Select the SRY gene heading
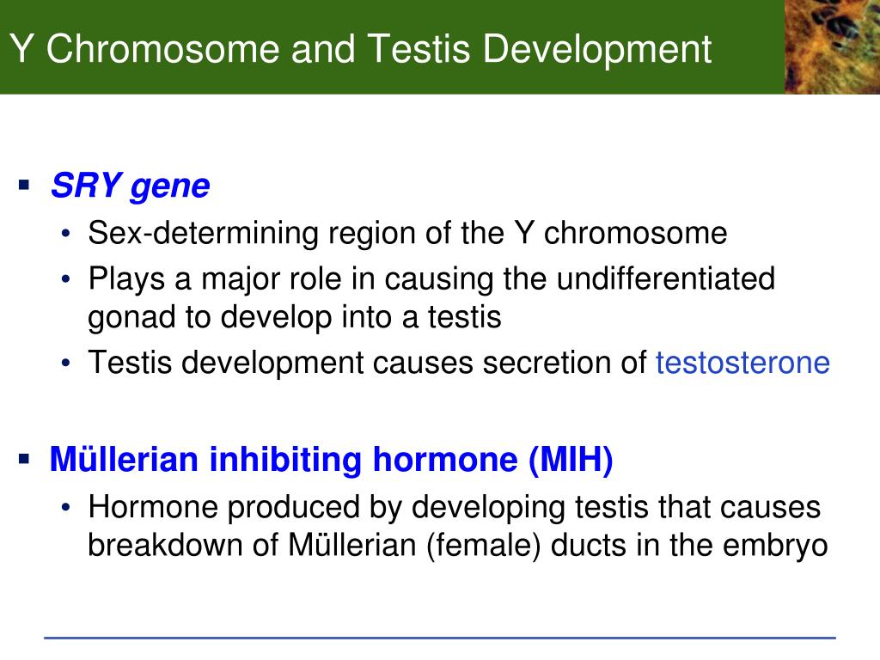The image size is (880, 660). (x=131, y=186)
